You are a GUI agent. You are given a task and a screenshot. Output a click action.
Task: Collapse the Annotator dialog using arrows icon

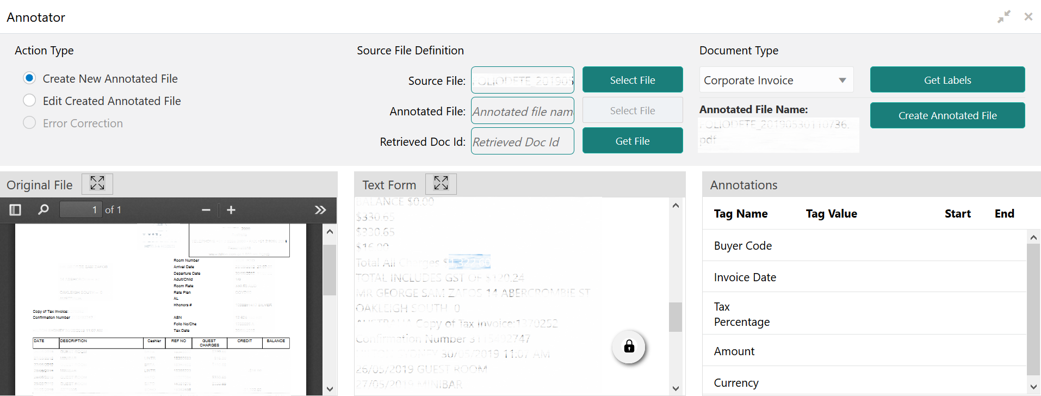click(x=1004, y=17)
